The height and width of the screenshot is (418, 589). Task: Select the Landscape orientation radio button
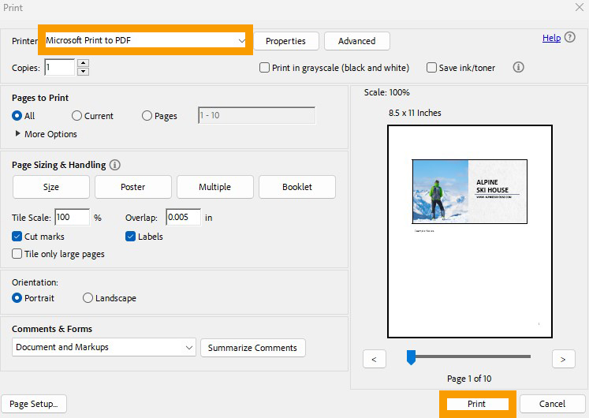[88, 298]
